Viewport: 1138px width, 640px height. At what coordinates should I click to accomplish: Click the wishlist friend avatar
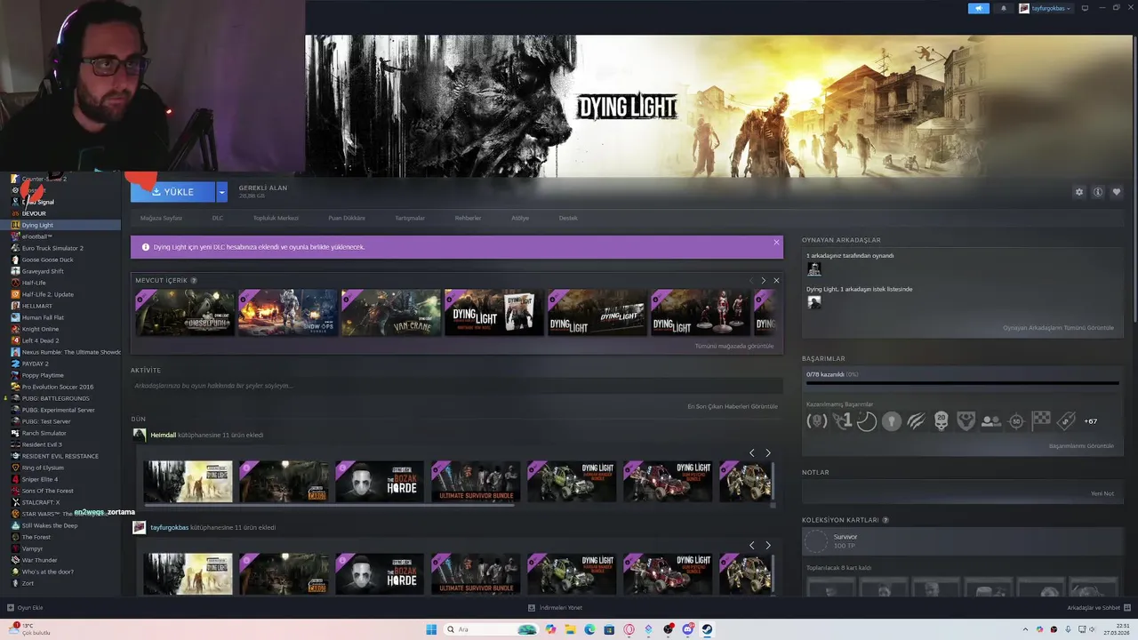tap(813, 302)
